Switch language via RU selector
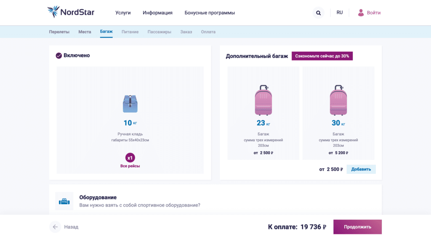431x239 pixels. (x=340, y=13)
